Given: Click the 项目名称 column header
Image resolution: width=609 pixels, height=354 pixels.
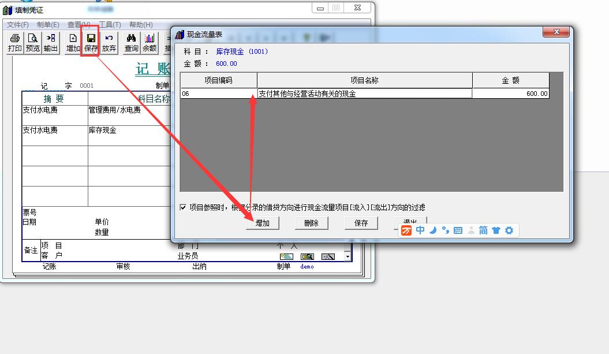Looking at the screenshot, I should coord(365,80).
